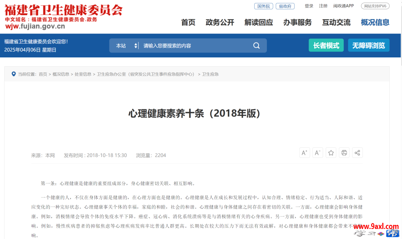Open the share icon menu
The width and height of the screenshot is (402, 239).
point(357,152)
